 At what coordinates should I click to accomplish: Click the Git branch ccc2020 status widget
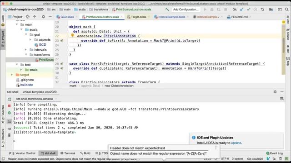[x=255, y=159]
